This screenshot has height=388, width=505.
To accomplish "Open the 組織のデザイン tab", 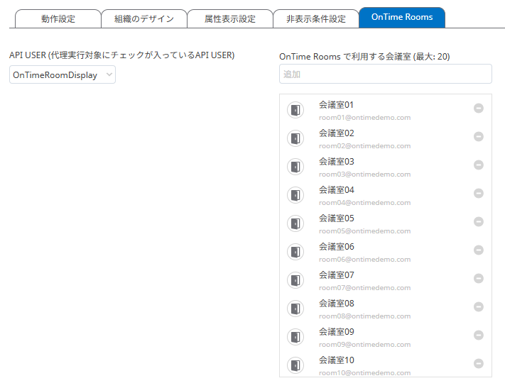I will pos(143,19).
